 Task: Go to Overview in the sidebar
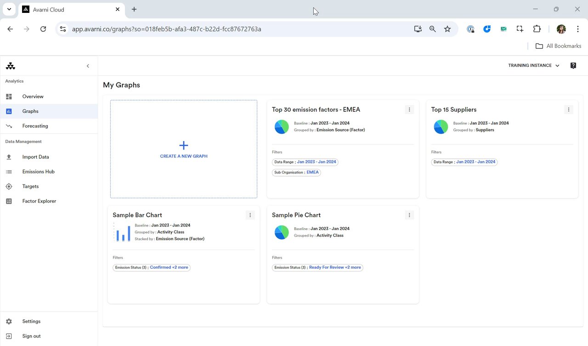pos(33,97)
